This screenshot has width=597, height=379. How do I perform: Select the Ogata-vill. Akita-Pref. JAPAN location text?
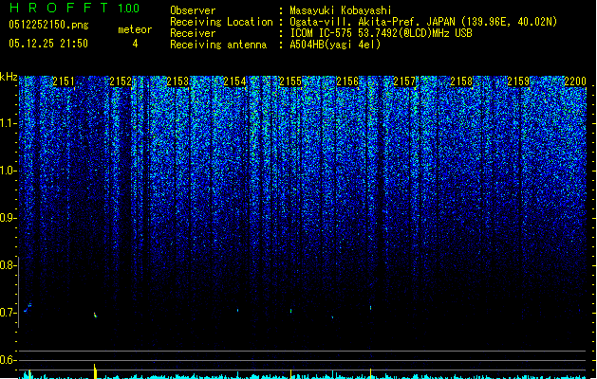pyautogui.click(x=423, y=22)
